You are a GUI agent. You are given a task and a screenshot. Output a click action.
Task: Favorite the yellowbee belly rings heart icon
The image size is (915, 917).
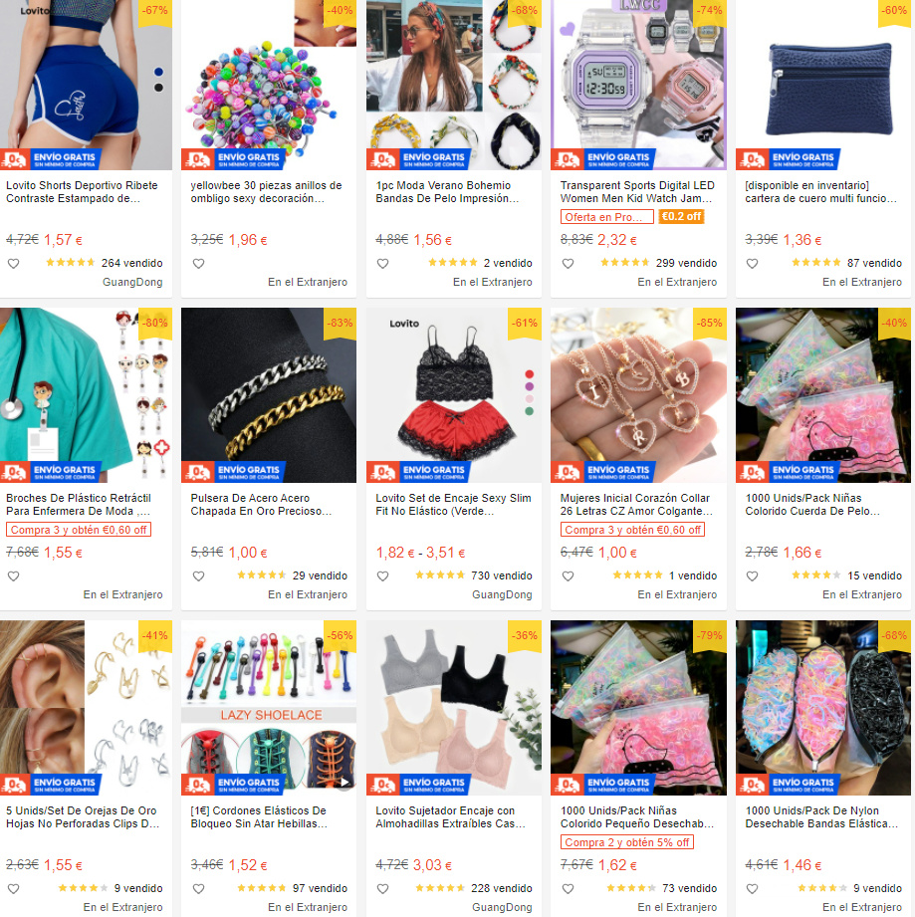tap(199, 264)
